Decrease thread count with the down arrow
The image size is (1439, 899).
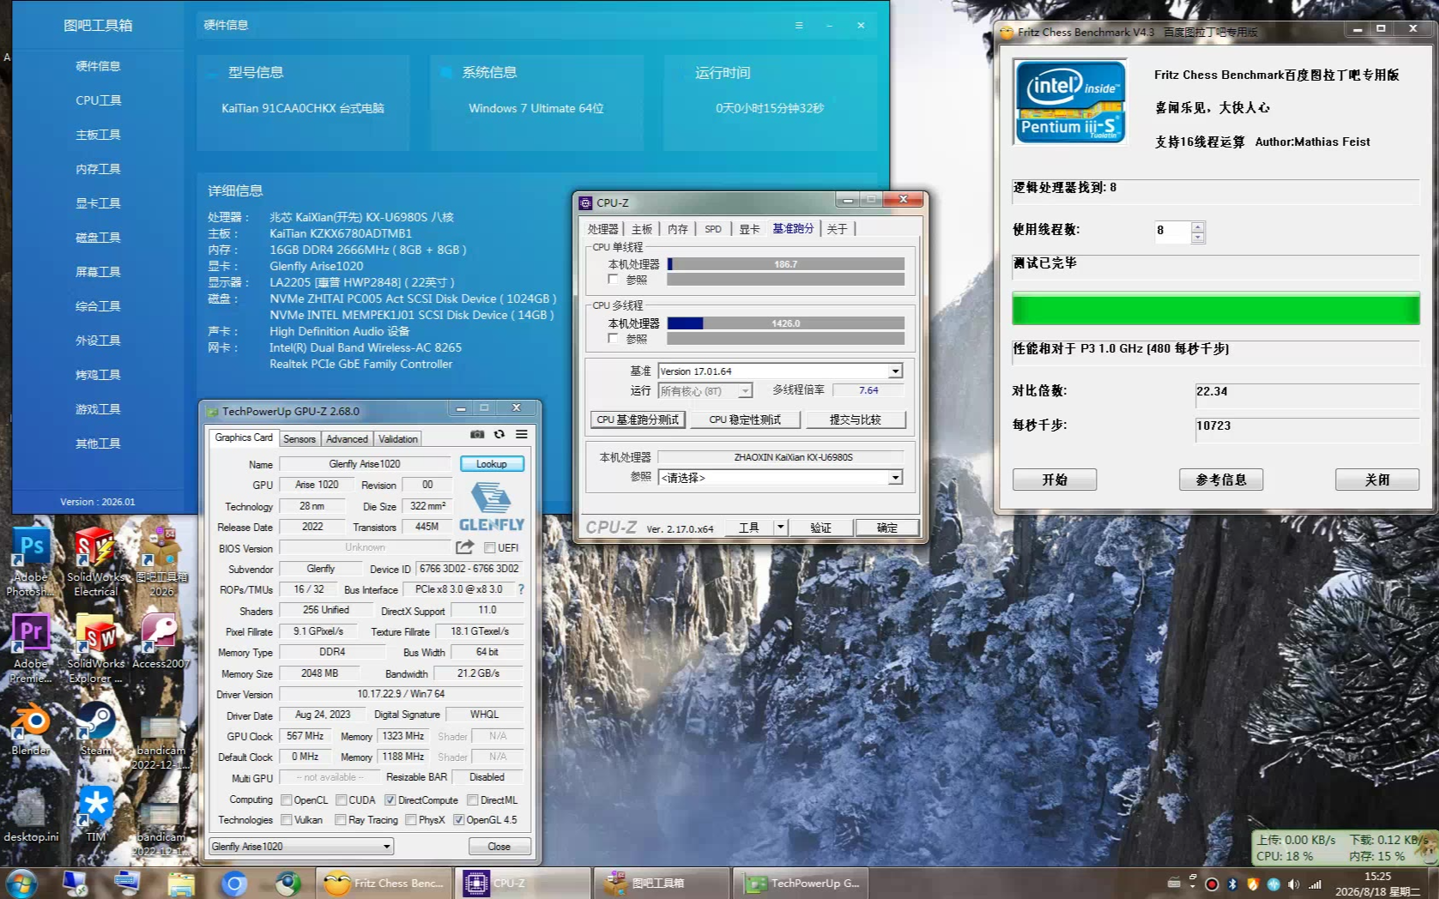1198,238
